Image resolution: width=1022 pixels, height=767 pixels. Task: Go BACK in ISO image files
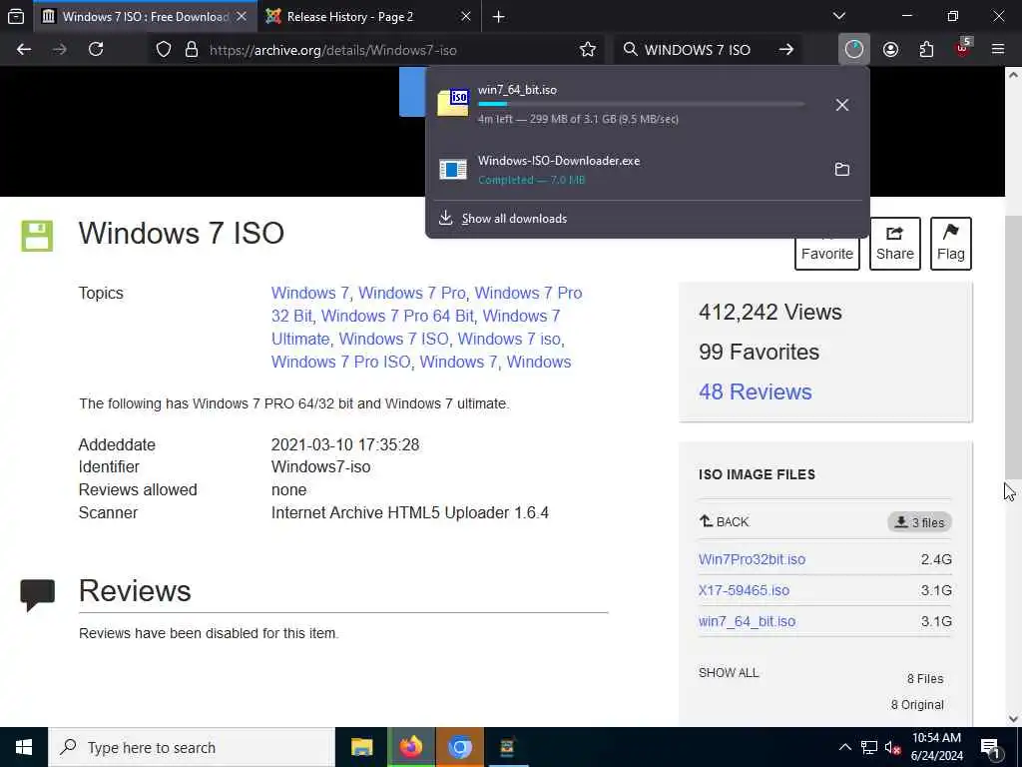[725, 521]
